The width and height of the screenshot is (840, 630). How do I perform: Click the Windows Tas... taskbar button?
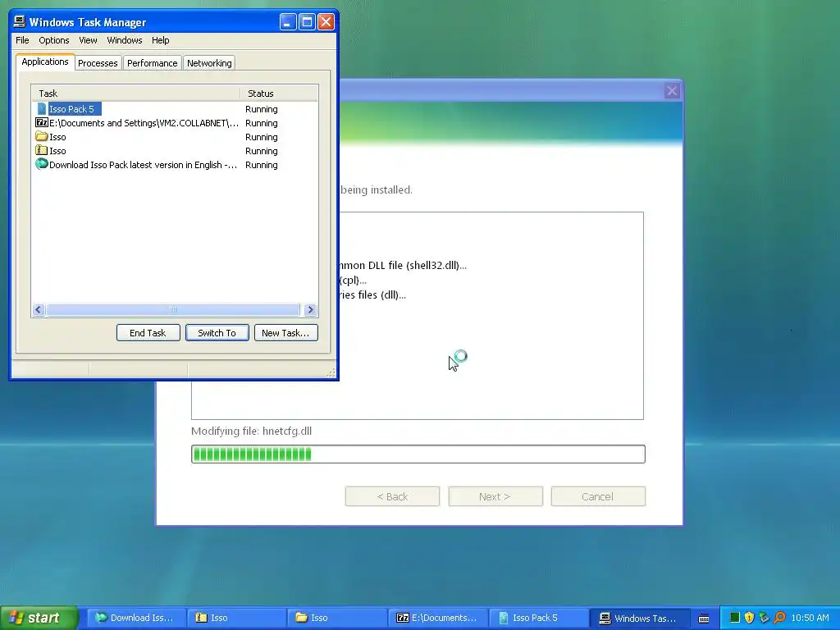coord(638,618)
